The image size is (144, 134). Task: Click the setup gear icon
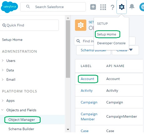click(x=122, y=7)
